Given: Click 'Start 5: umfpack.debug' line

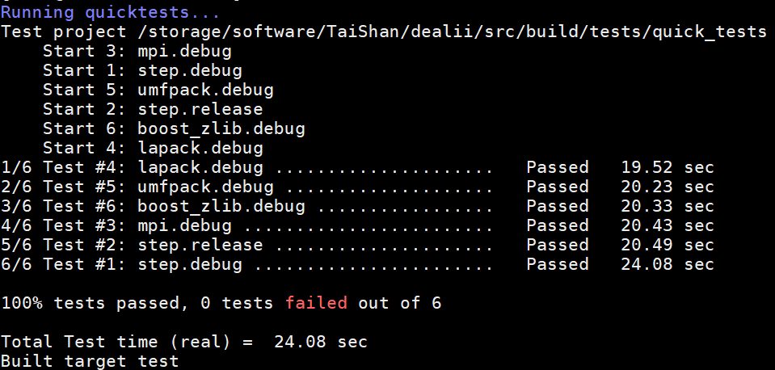Looking at the screenshot, I should point(158,90).
